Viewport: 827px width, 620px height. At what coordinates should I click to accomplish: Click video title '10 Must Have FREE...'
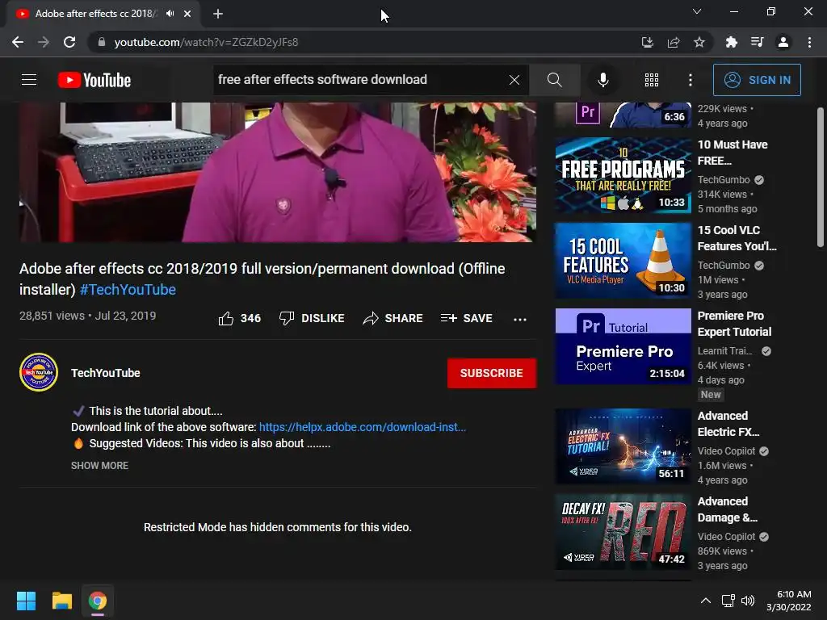pos(733,153)
